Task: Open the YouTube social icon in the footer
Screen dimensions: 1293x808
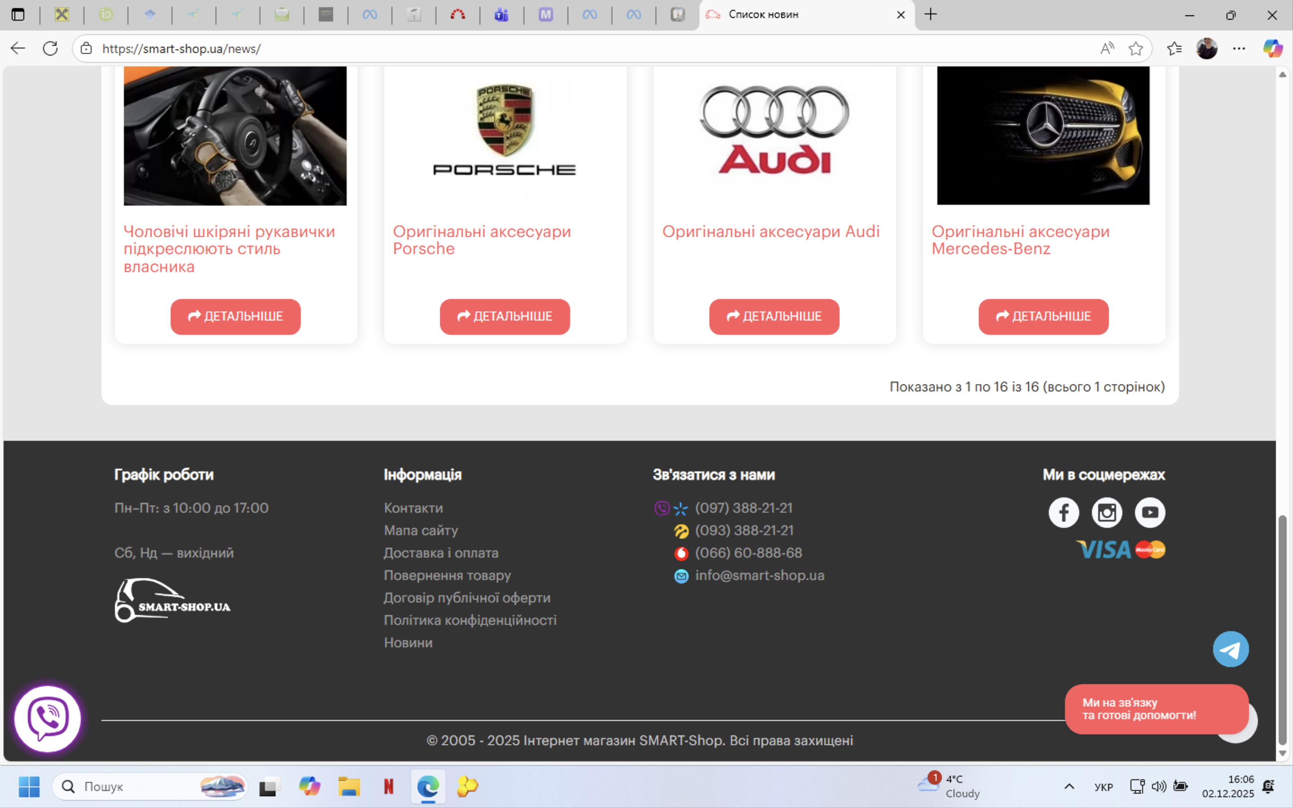Action: [1150, 513]
